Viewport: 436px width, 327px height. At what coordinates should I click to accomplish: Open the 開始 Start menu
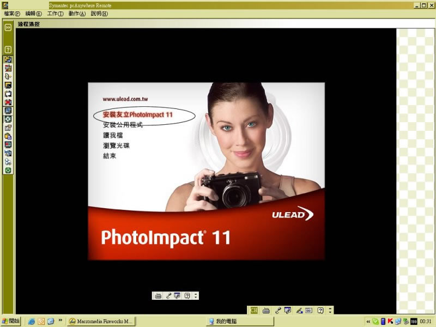11,322
